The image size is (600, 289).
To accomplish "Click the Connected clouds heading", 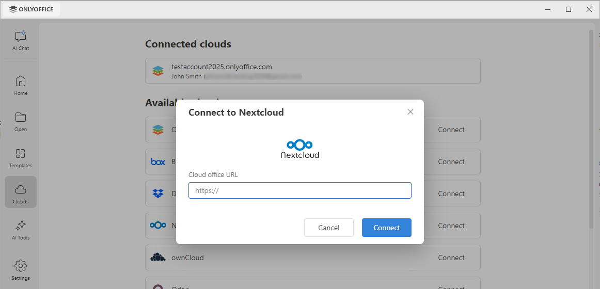I will point(188,44).
